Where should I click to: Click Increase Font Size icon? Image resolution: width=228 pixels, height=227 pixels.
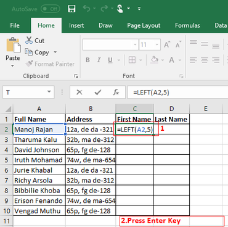point(167,44)
